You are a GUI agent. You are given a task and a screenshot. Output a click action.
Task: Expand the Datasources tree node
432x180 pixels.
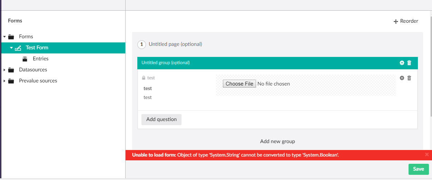[x=4, y=70]
